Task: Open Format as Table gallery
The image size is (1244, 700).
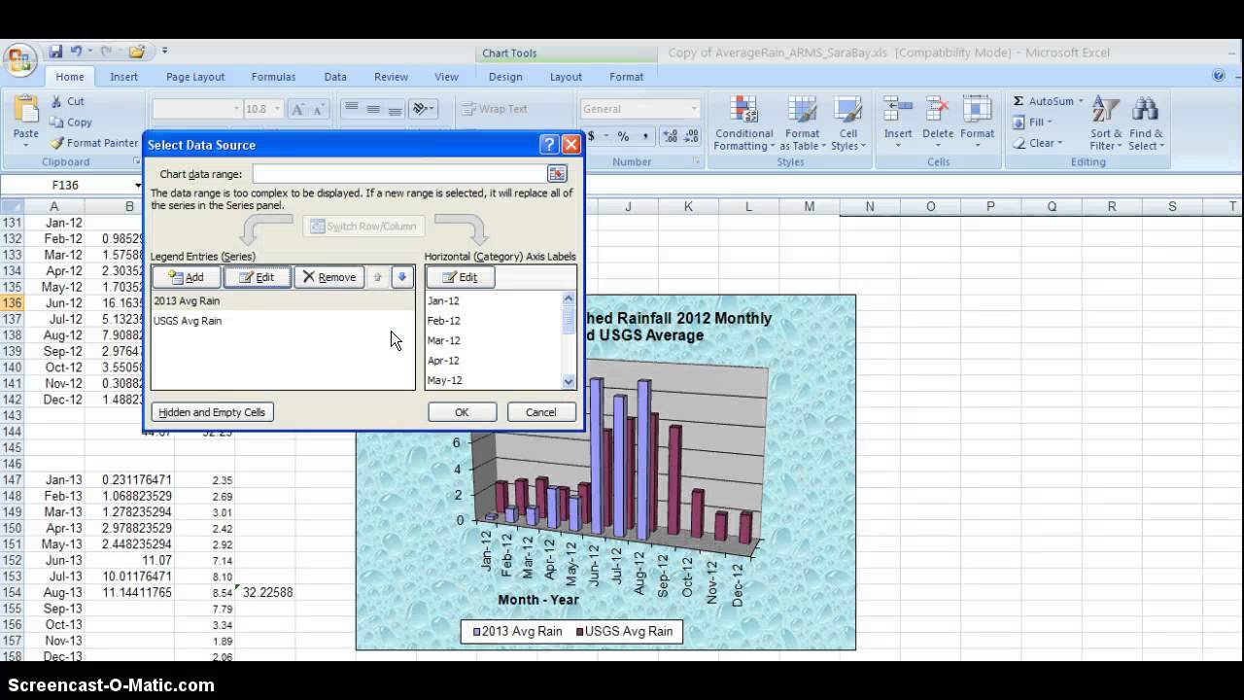Action: coord(802,122)
